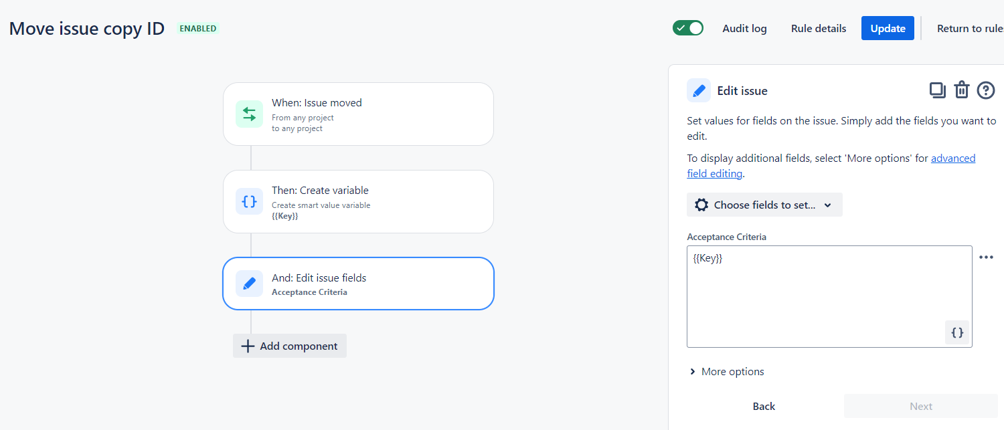Screen dimensions: 1004x430
Task: Select the When: Issue moved trigger card
Action: tap(358, 114)
